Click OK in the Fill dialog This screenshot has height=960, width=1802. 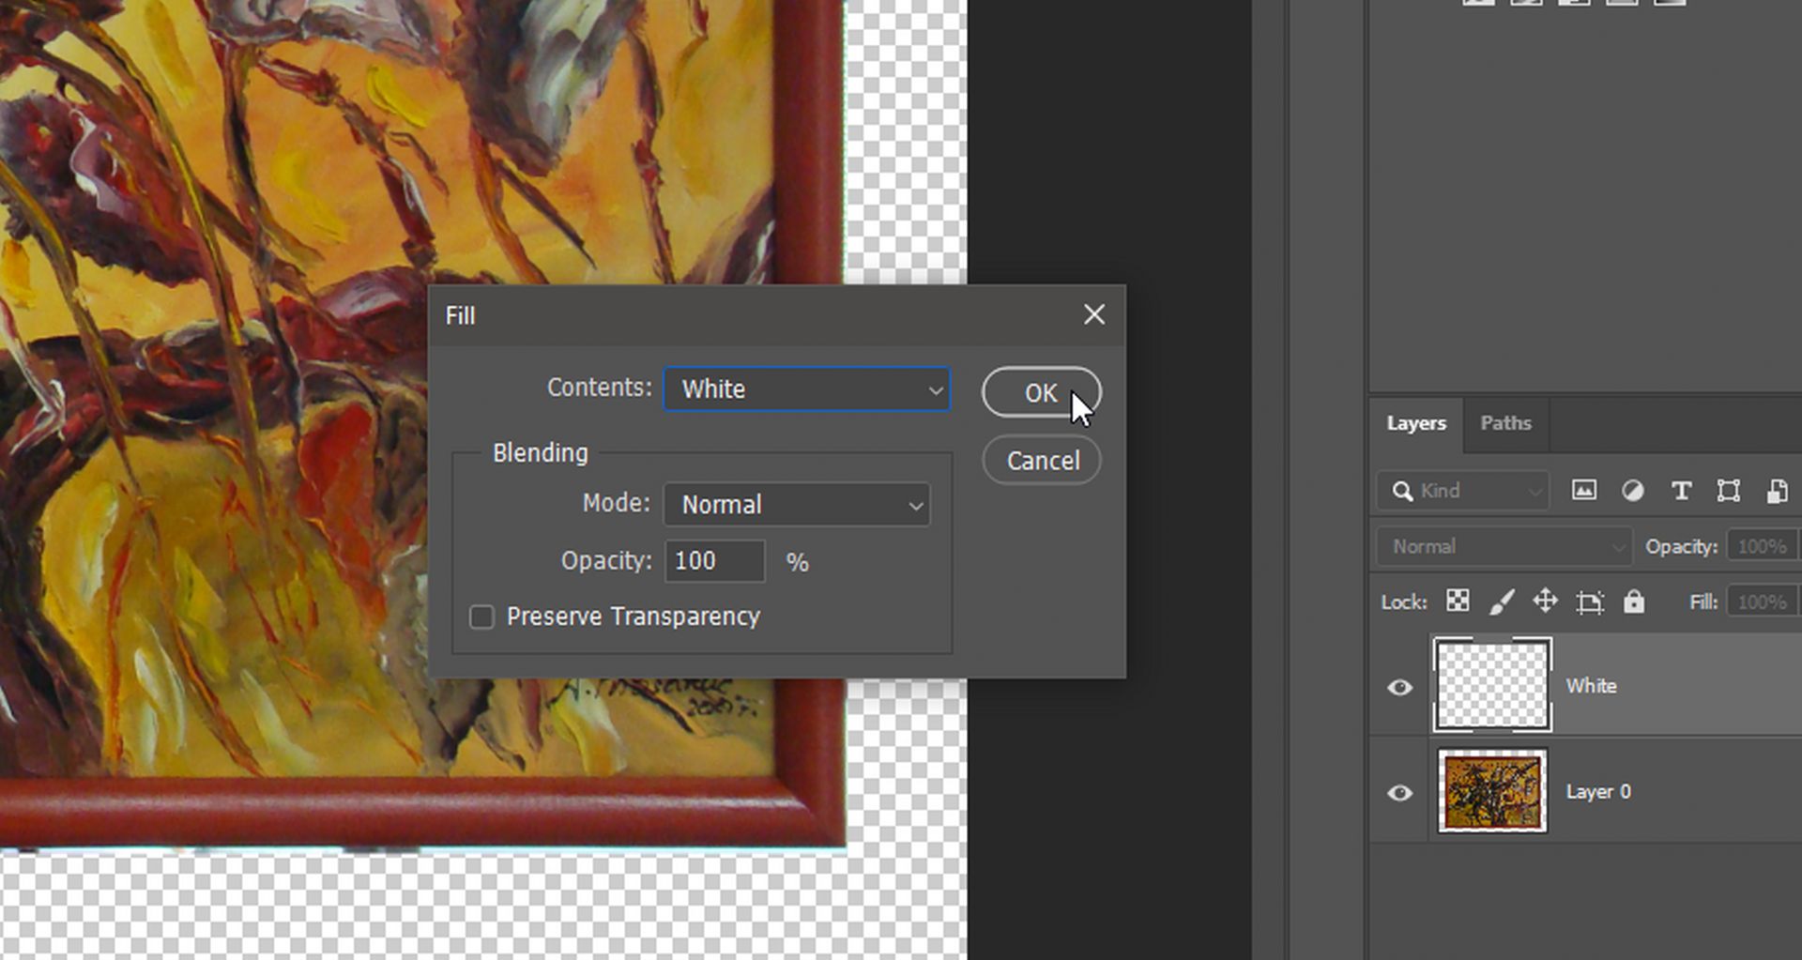pos(1041,392)
